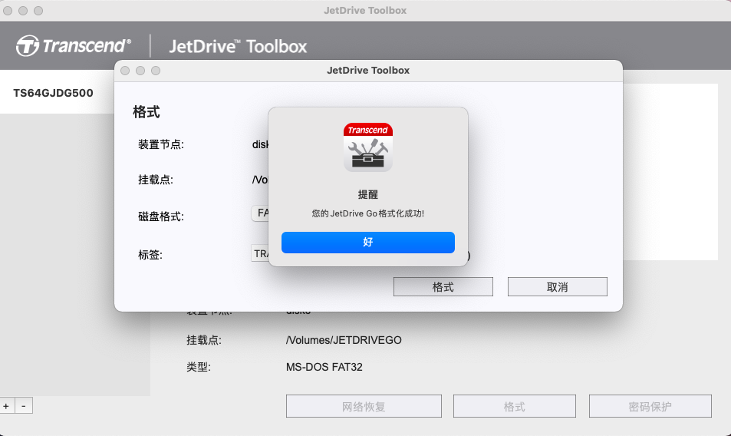The image size is (731, 436).
Task: Click the 格式 heading in the dialog
Action: (x=147, y=112)
